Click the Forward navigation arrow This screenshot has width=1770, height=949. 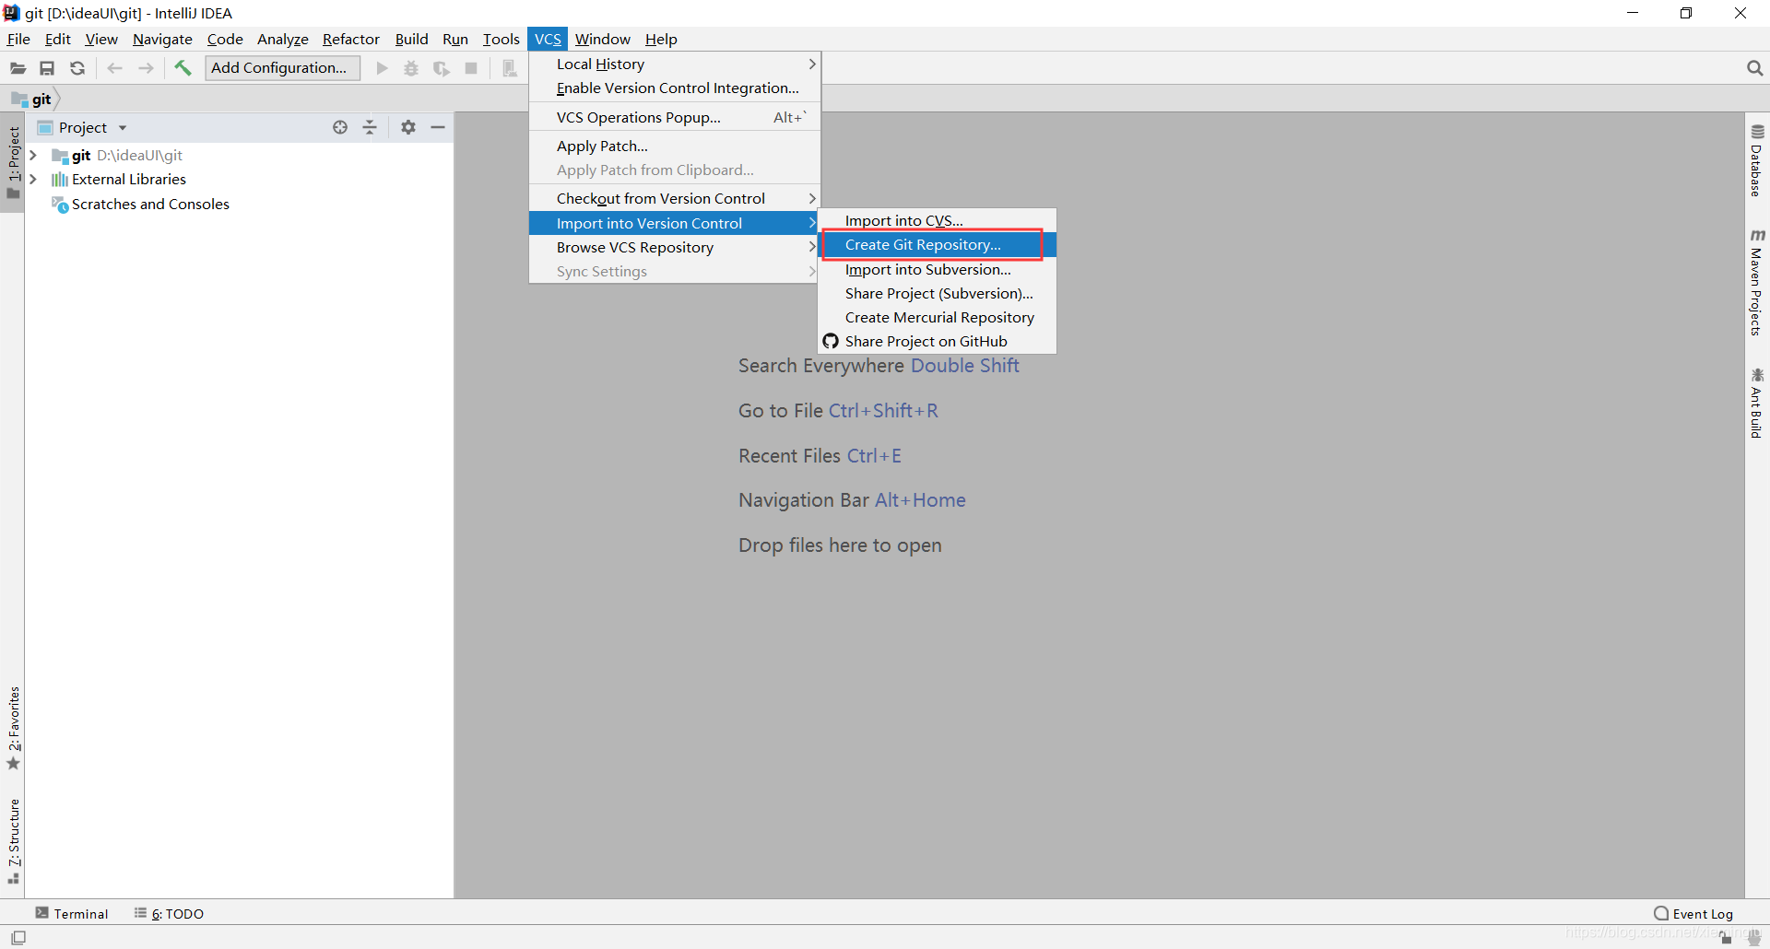click(146, 68)
